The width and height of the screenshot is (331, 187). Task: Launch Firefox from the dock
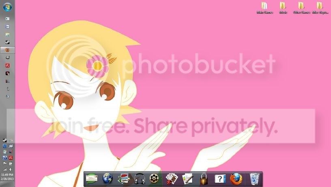236,179
